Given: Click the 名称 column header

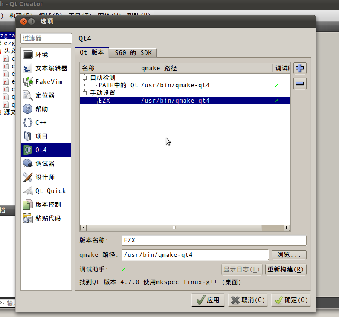Looking at the screenshot, I should pyautogui.click(x=110, y=68).
